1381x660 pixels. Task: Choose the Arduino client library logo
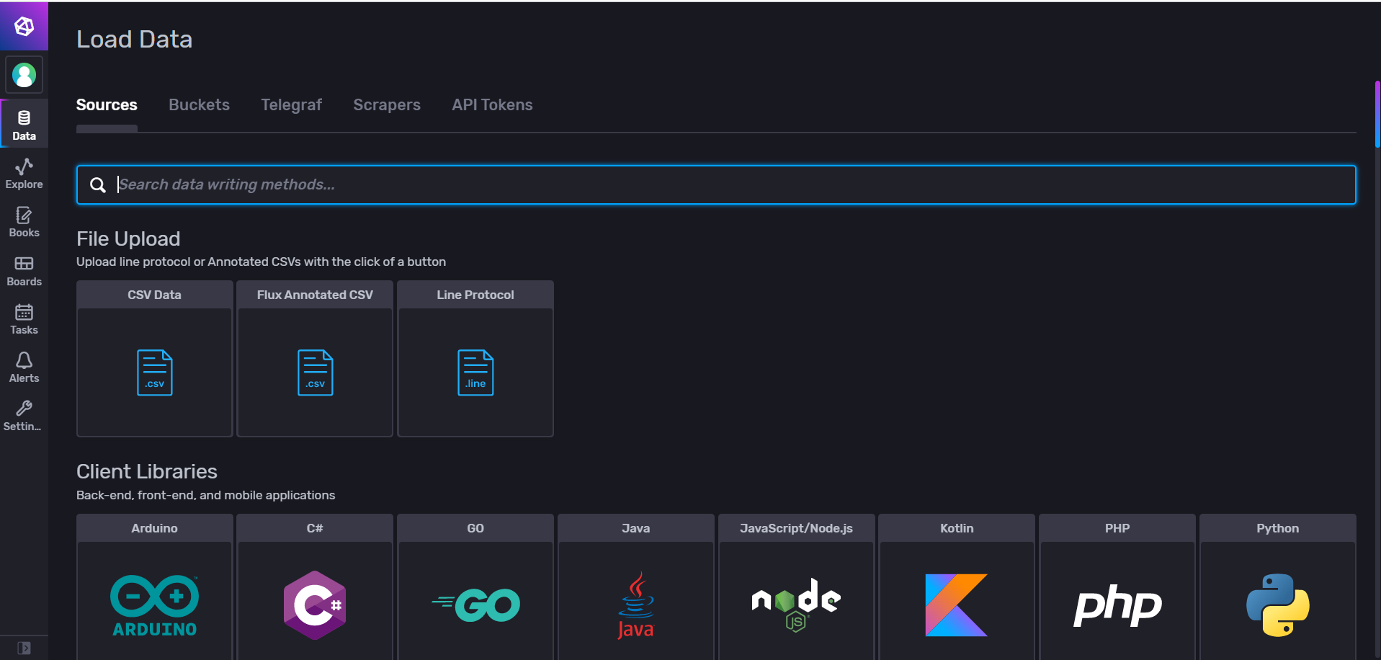click(x=155, y=605)
